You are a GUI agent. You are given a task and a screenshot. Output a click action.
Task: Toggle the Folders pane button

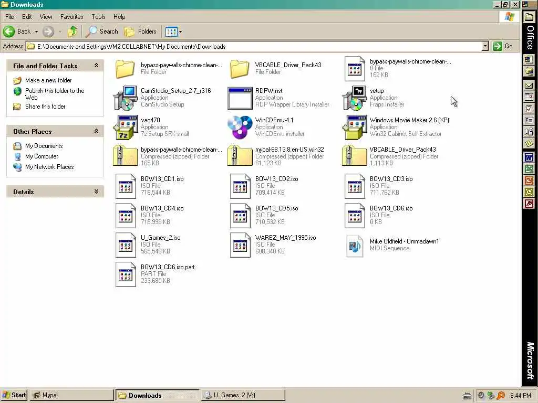140,31
